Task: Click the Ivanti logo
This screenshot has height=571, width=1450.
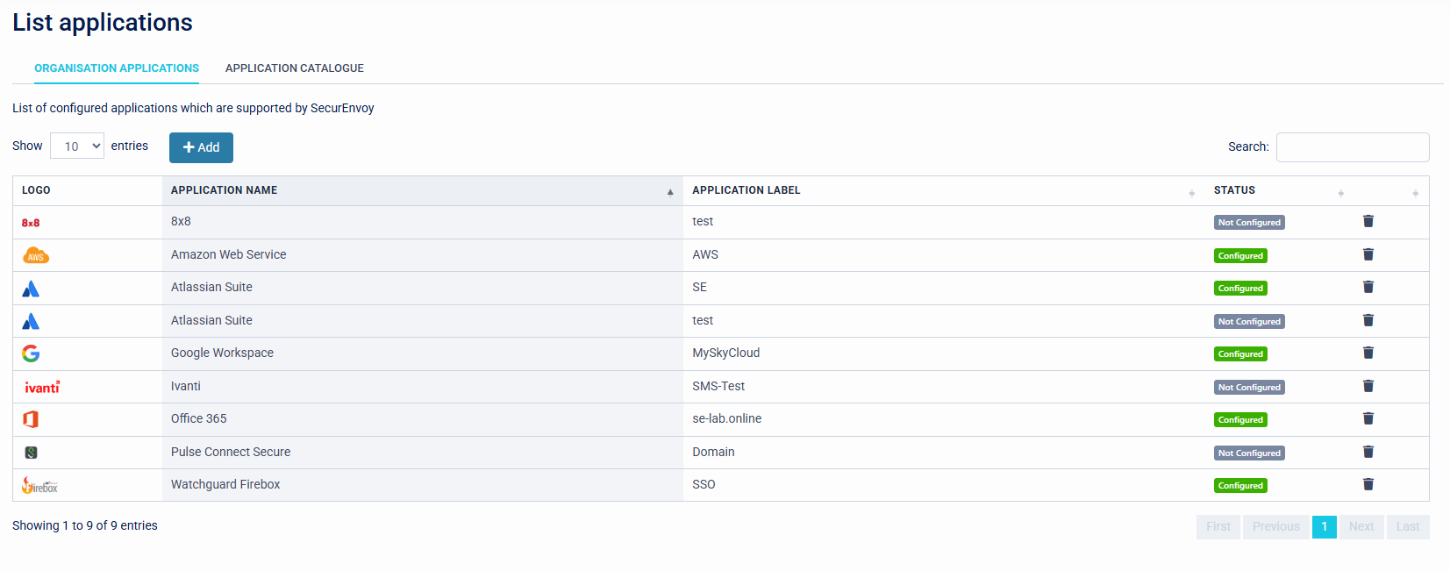Action: click(x=42, y=387)
